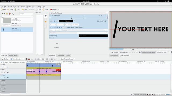Open the Settings menu
Viewport: 172px width, 96px height.
pyautogui.click(x=39, y=7)
